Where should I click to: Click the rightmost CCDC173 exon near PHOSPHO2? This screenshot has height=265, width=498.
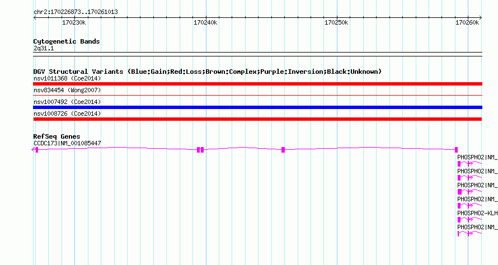457,150
